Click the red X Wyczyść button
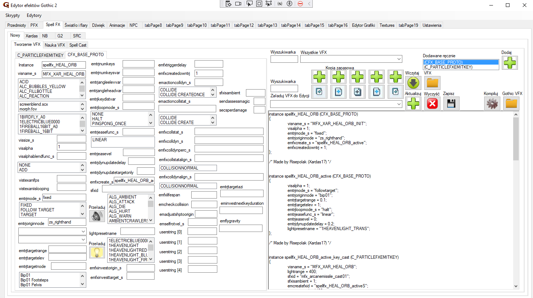The height and width of the screenshot is (298, 533). (432, 104)
